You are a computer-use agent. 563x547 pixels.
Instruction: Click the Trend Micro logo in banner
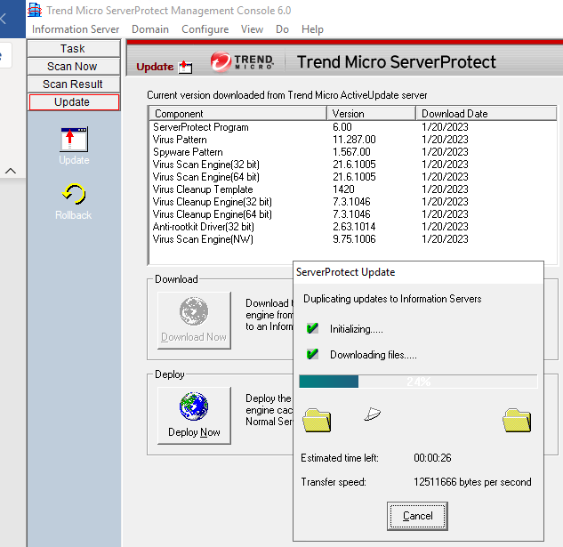[x=242, y=61]
